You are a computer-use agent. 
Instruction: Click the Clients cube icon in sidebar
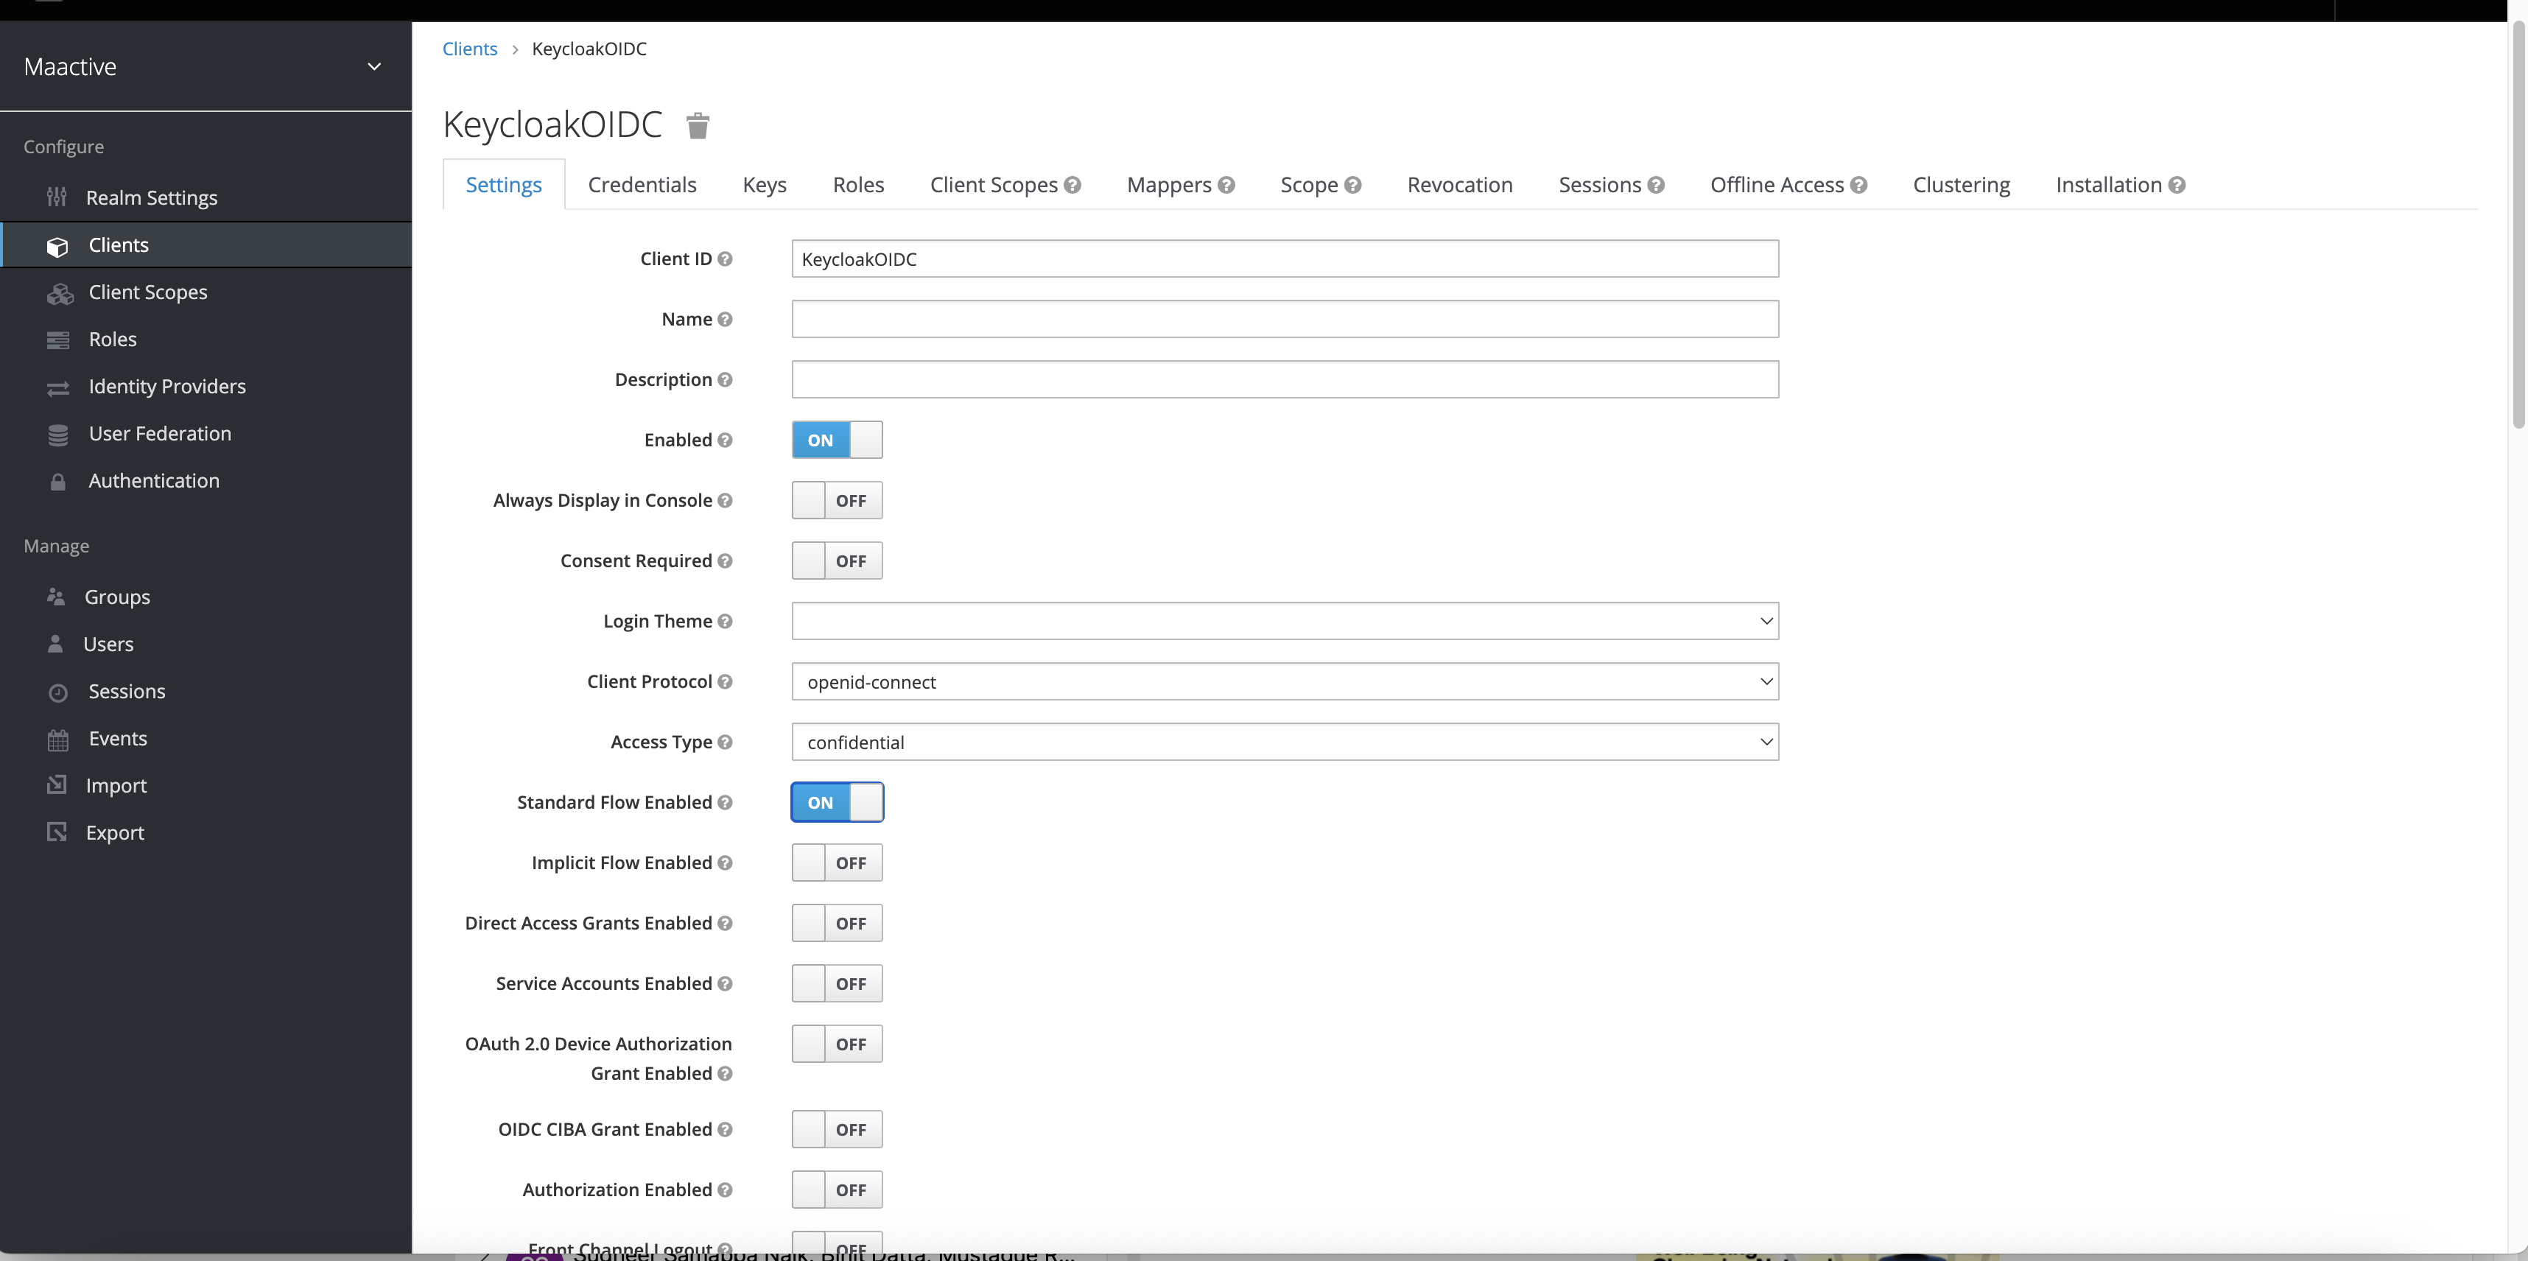[x=58, y=246]
